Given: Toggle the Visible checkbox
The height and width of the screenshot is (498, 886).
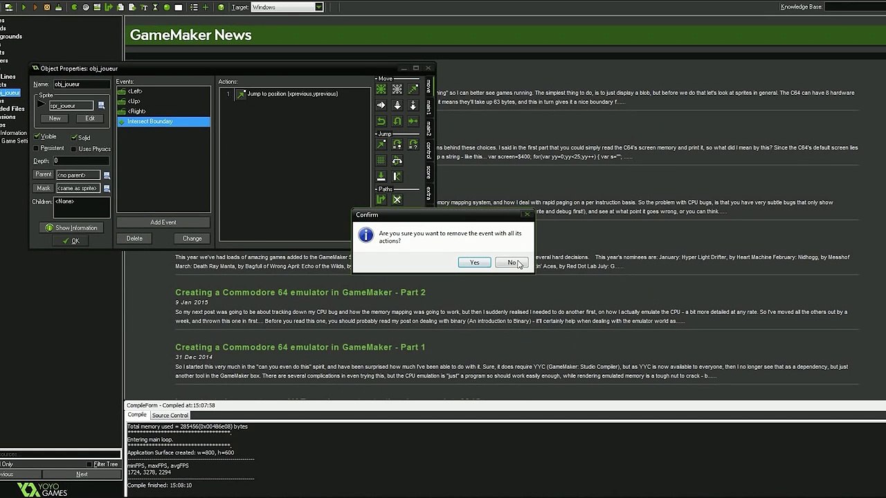Looking at the screenshot, I should tap(37, 137).
